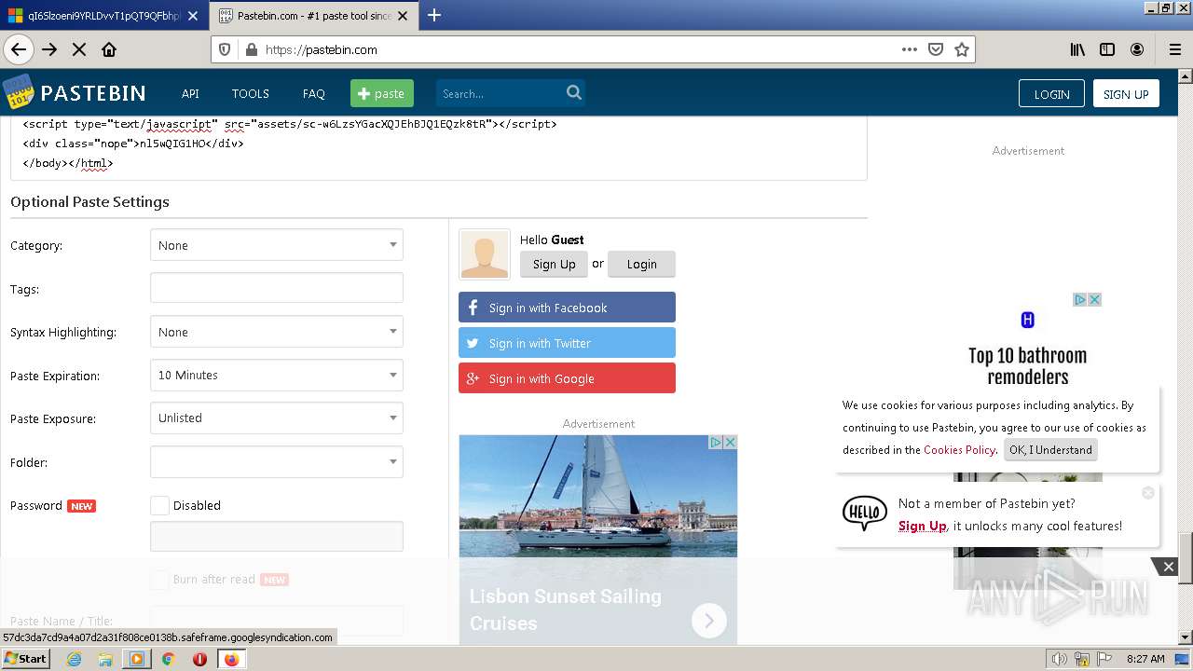Click the SIGN UP header button
The image size is (1193, 671).
point(1126,93)
